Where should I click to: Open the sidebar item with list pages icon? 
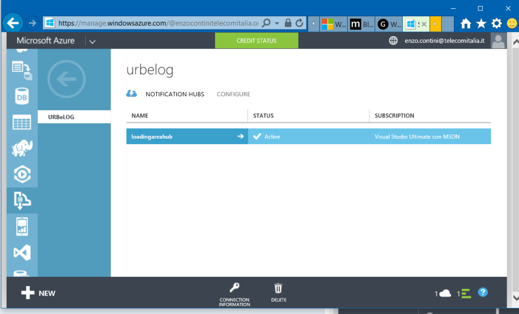(x=22, y=70)
